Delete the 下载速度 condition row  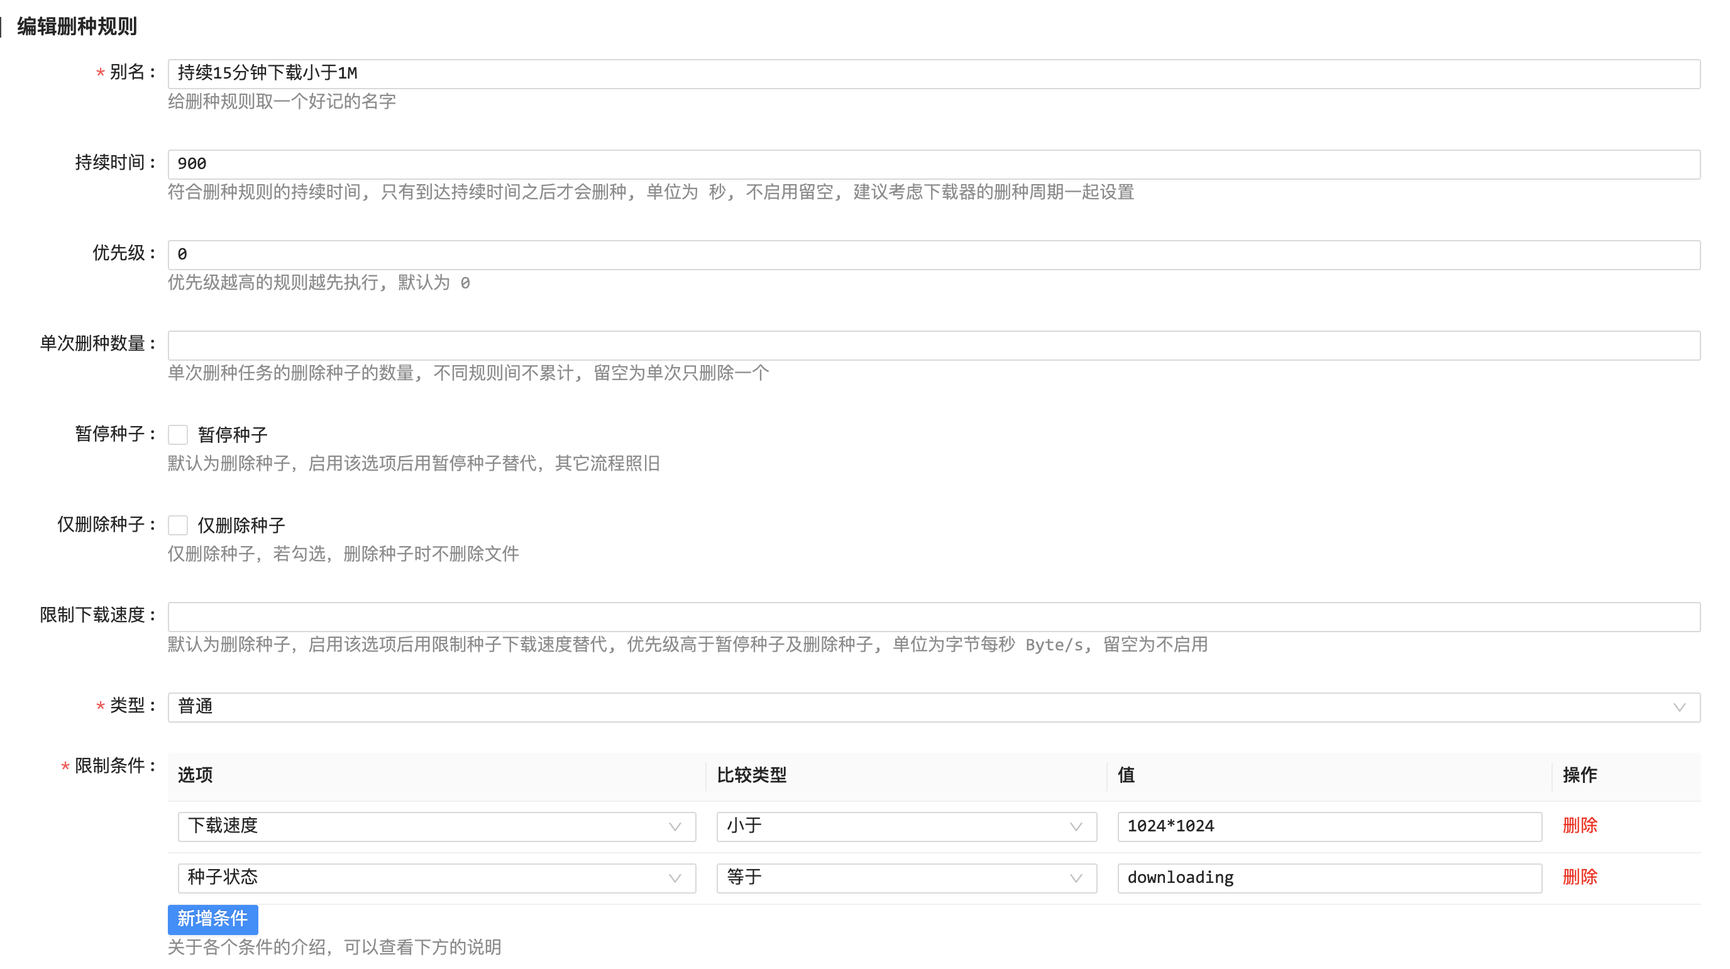(x=1580, y=826)
